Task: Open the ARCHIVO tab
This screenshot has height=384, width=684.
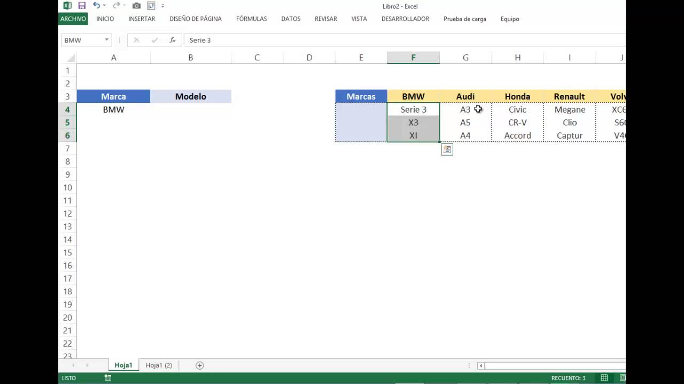Action: (73, 19)
